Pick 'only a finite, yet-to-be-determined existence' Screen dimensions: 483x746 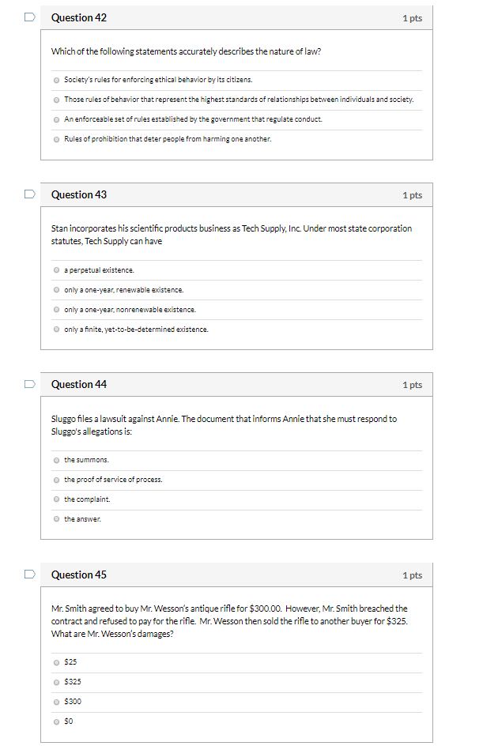(x=56, y=329)
